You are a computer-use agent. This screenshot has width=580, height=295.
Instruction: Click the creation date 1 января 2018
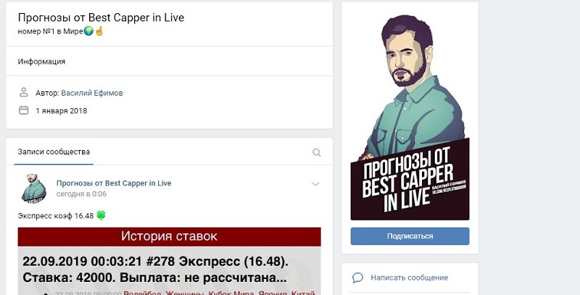click(62, 110)
